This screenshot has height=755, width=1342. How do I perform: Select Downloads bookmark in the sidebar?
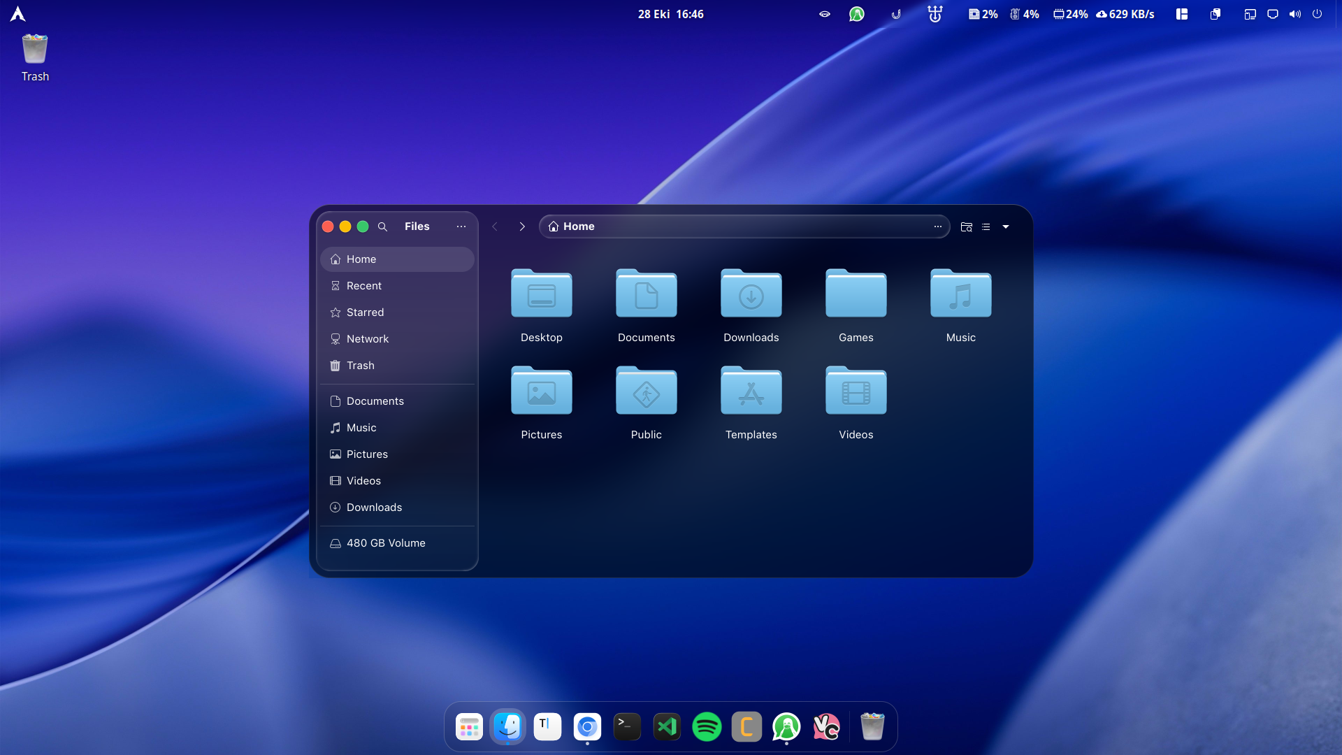tap(397, 508)
